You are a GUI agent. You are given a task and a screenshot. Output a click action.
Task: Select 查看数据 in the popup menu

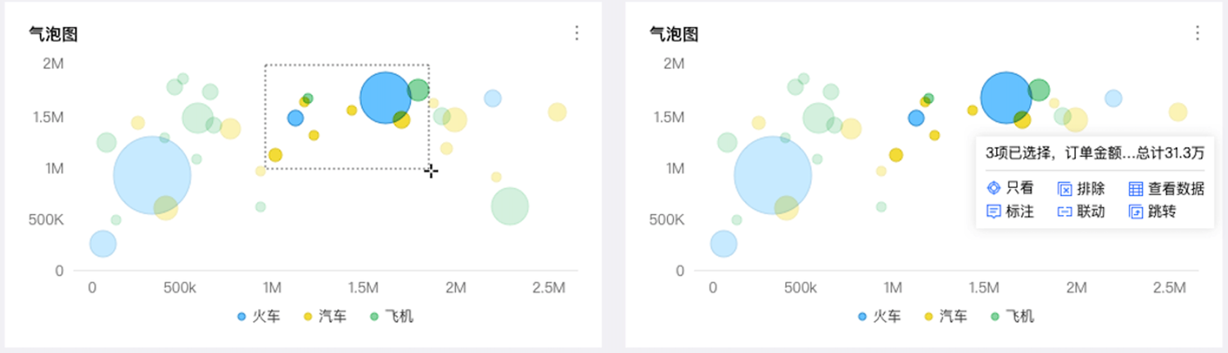(1167, 189)
